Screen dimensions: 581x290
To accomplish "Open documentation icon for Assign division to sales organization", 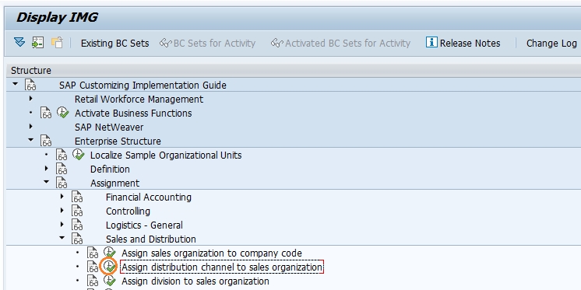I will coord(93,281).
